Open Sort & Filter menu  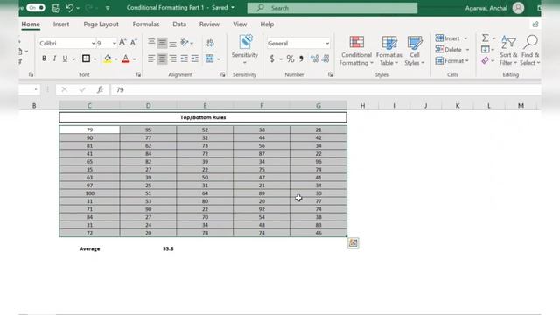tap(508, 51)
